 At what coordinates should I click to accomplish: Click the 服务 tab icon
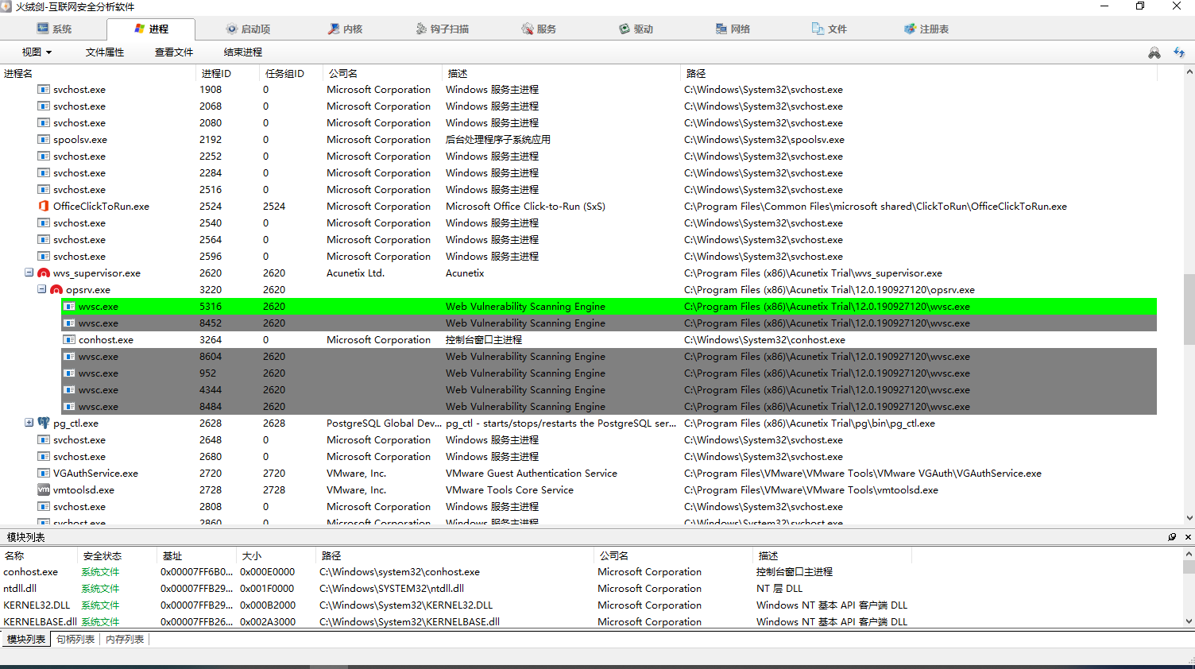click(528, 29)
